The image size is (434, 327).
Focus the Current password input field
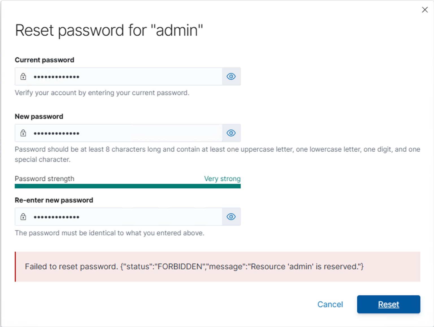[x=119, y=76]
